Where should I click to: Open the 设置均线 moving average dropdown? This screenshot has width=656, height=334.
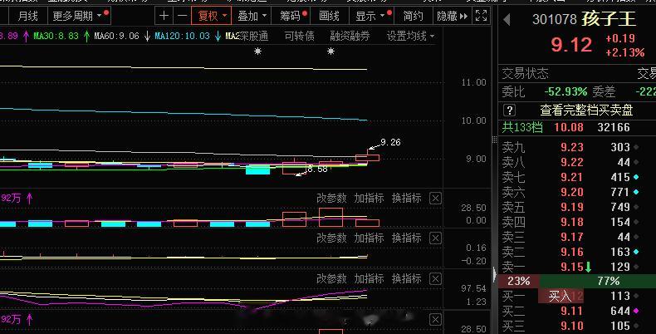[410, 37]
